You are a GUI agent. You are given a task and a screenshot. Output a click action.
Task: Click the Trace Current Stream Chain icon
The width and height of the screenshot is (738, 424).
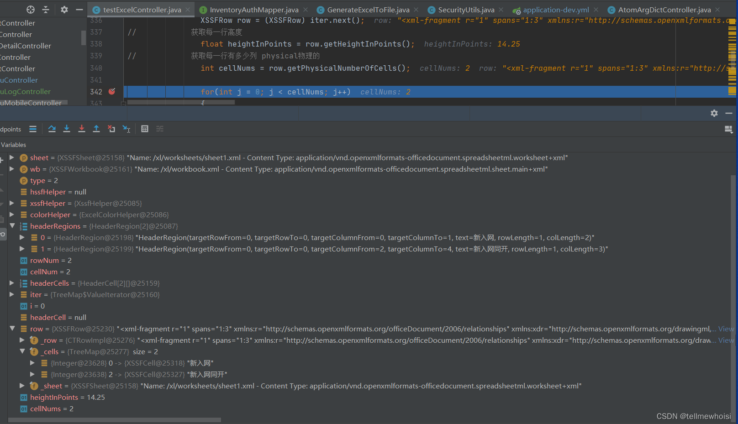point(160,129)
